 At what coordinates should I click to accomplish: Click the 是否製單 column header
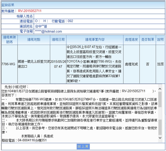148,40
